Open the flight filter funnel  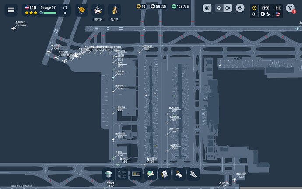(290, 8)
